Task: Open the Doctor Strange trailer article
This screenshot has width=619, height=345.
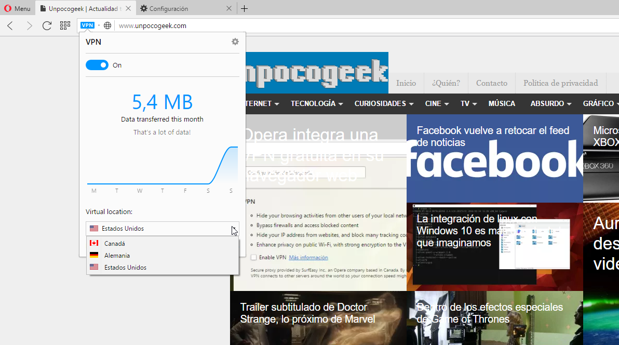Action: coord(318,318)
